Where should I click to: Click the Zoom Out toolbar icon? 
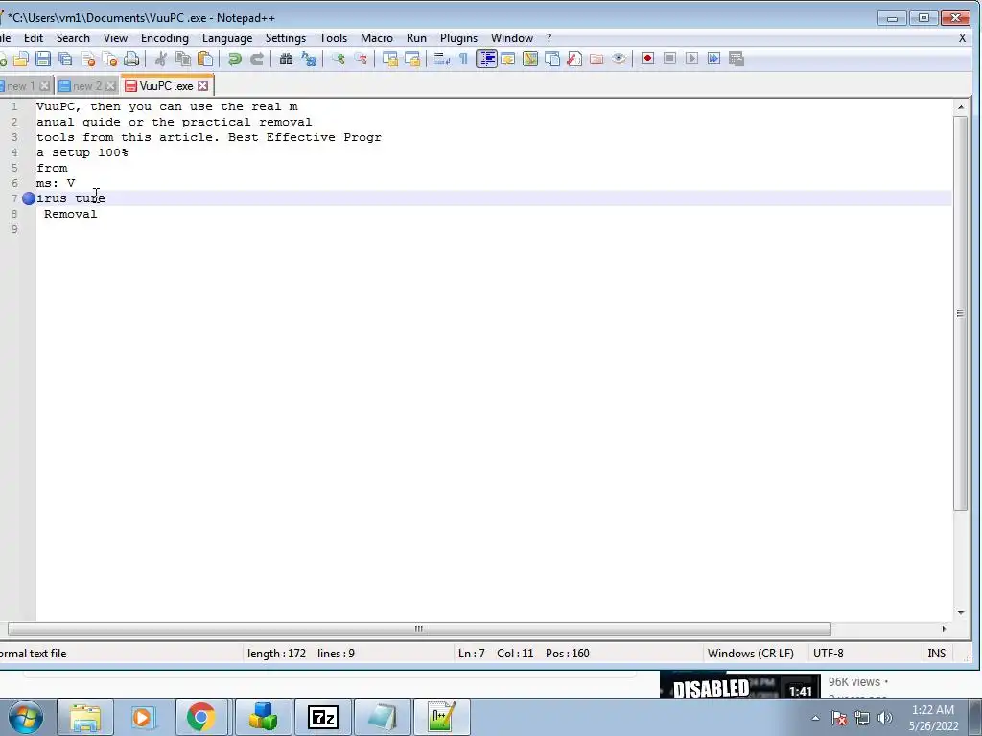[x=361, y=58]
